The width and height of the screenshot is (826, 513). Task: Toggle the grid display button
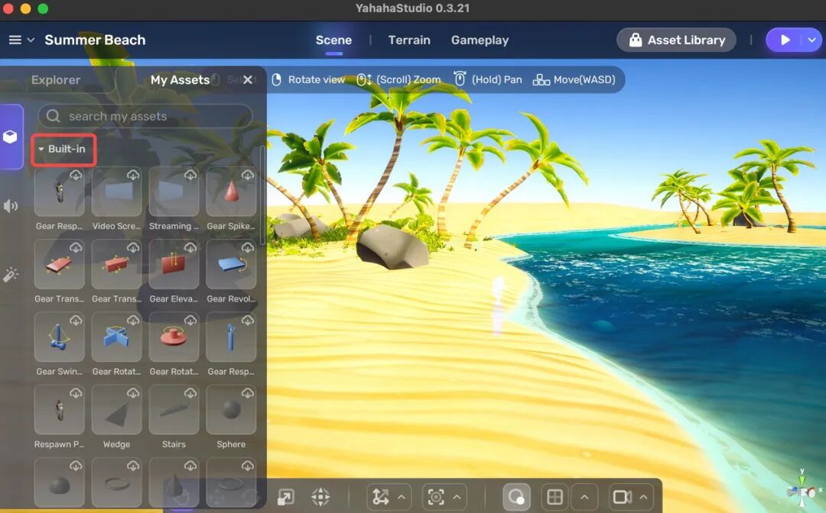click(554, 497)
